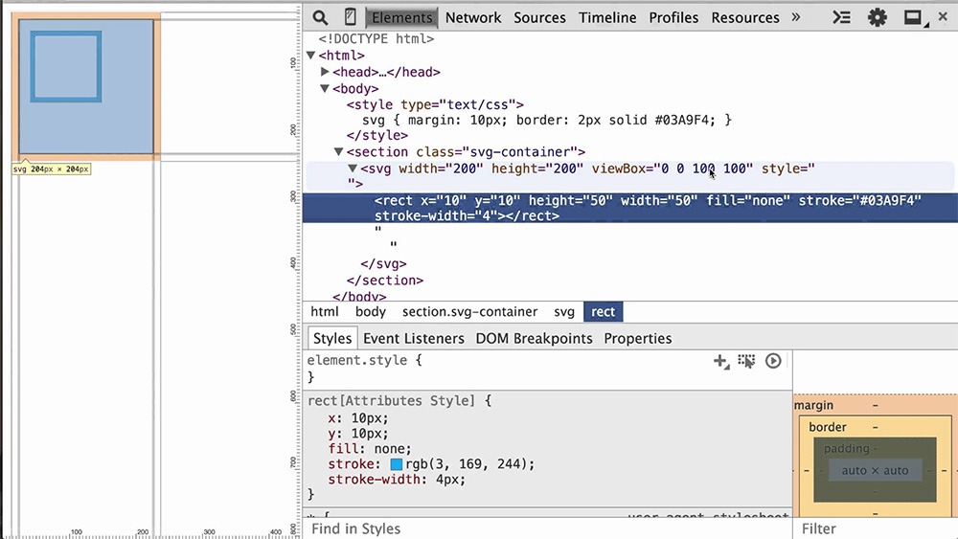Click the auto × auto box model content
Screen dimensions: 958x539
[875, 471]
